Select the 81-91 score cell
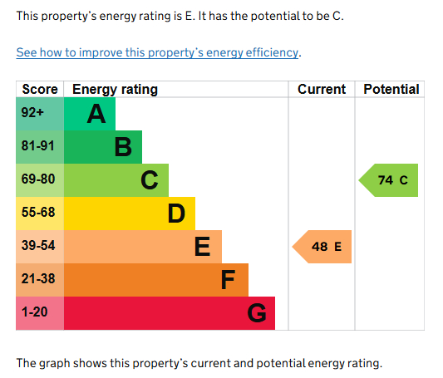This screenshot has height=378, width=443. (x=40, y=147)
